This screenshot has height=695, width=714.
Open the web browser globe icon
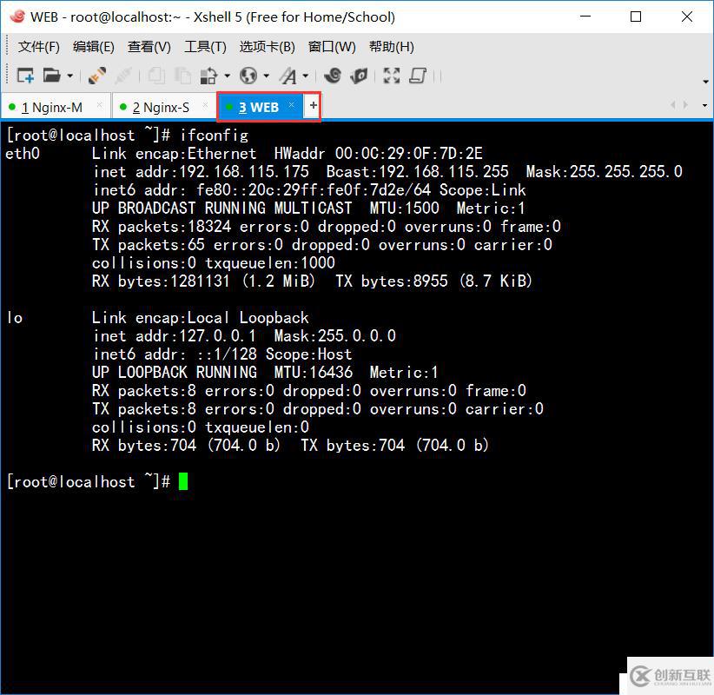pyautogui.click(x=248, y=76)
